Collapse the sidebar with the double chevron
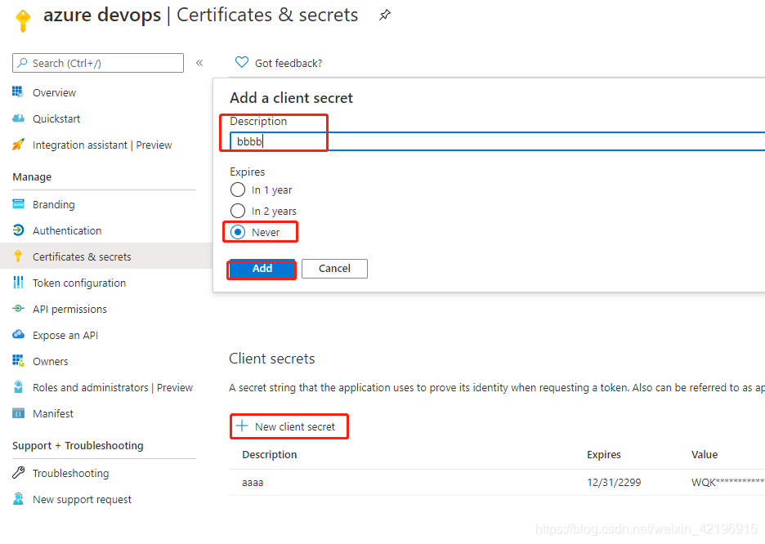 [199, 63]
